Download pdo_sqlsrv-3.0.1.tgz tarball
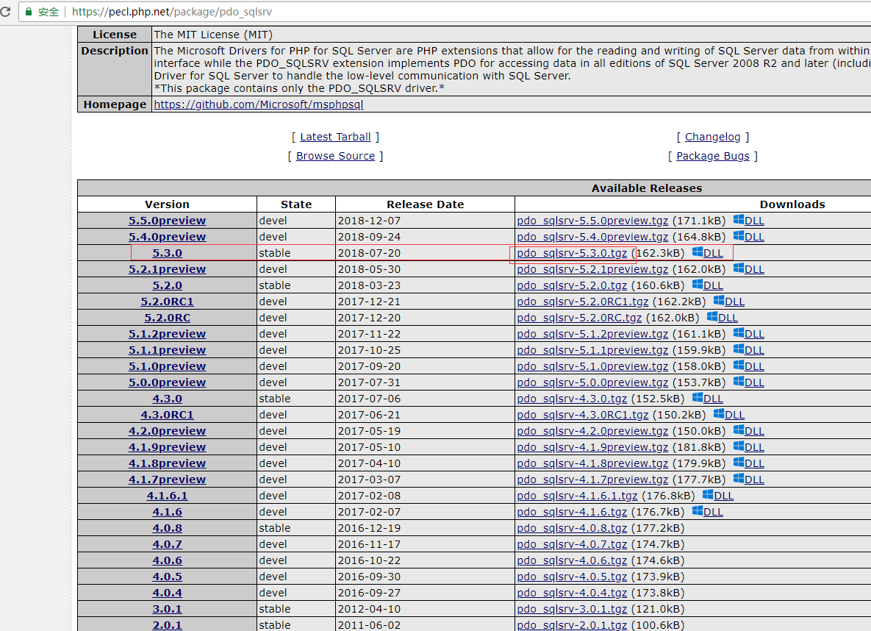This screenshot has height=631, width=871. tap(572, 608)
